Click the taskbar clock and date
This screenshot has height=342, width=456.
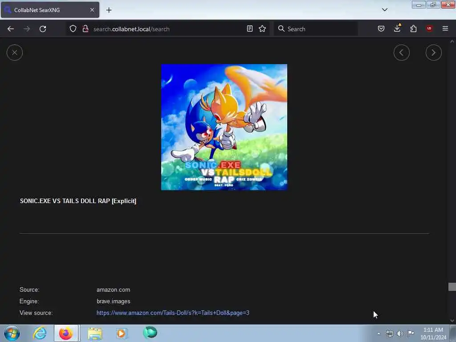tap(433, 334)
